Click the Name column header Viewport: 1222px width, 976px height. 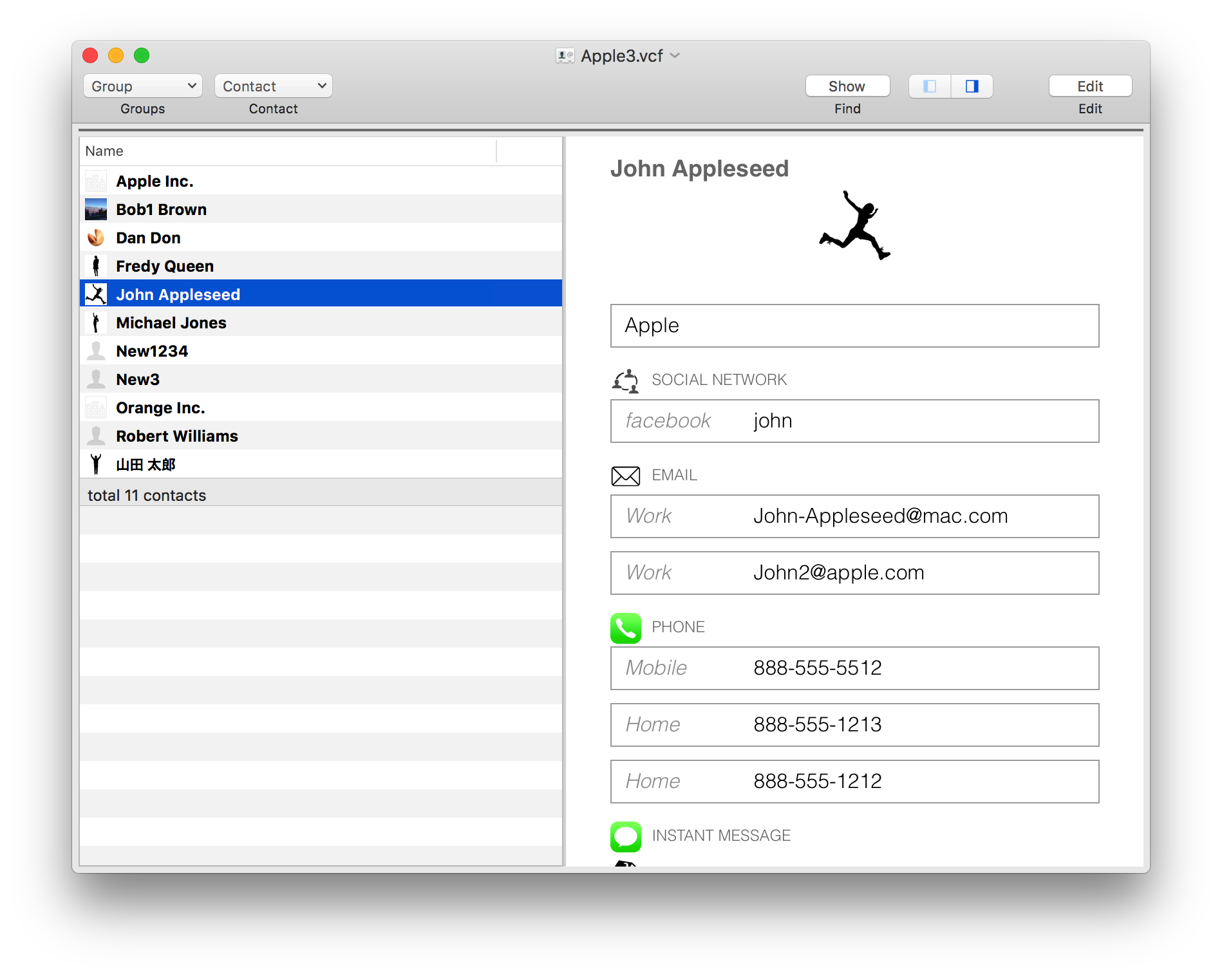click(288, 151)
